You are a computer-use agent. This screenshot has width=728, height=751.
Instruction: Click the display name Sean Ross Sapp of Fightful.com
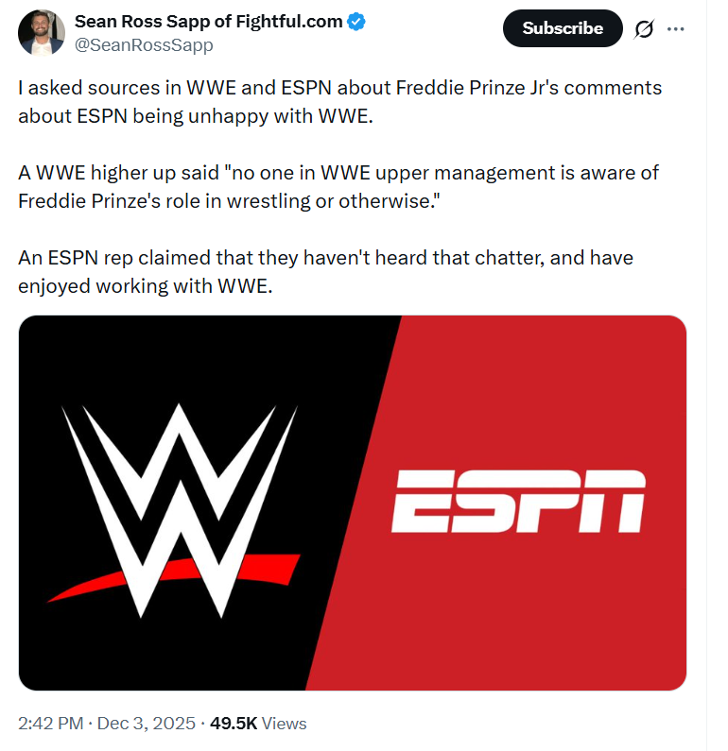[208, 22]
